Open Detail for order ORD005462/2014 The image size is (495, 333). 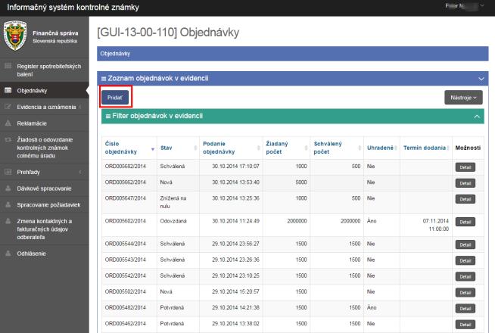(x=465, y=325)
